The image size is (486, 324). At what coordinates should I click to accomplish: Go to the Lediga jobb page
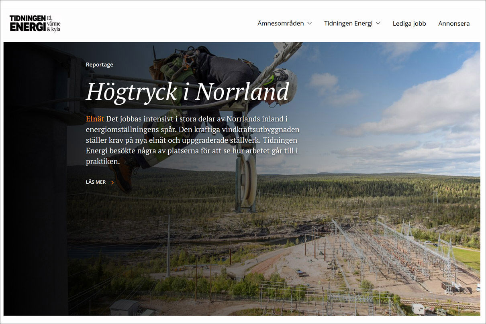click(x=409, y=23)
